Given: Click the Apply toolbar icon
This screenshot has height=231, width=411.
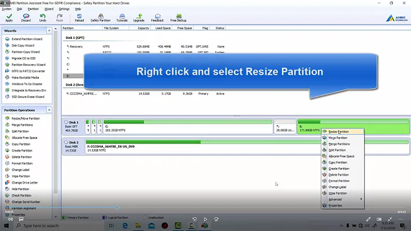Looking at the screenshot, I should pyautogui.click(x=9, y=18).
